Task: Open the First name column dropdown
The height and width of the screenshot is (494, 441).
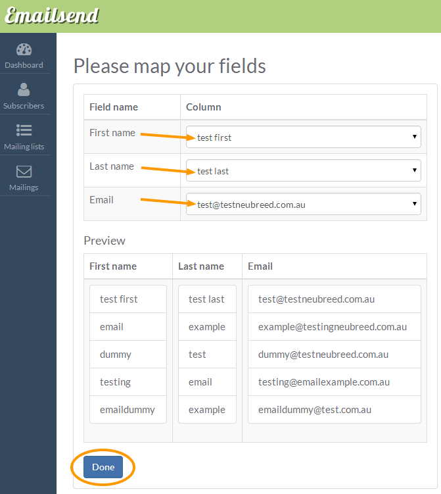Action: (x=304, y=137)
